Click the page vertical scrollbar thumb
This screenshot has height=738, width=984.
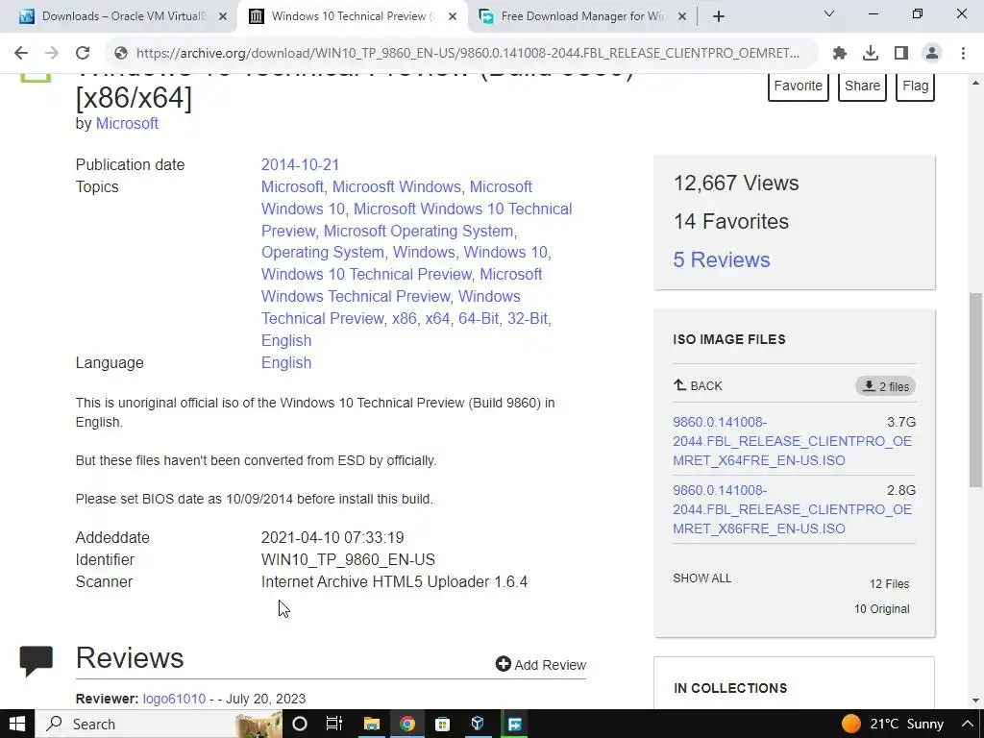(x=975, y=390)
